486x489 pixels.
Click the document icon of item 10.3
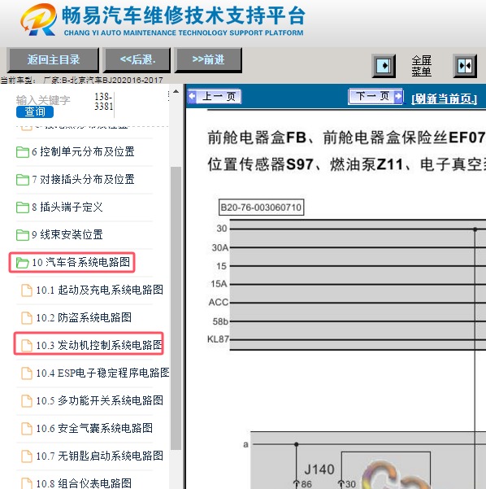(27, 346)
